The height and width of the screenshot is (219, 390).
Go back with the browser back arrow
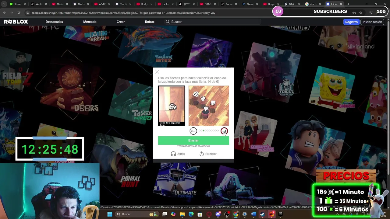(x=4, y=13)
